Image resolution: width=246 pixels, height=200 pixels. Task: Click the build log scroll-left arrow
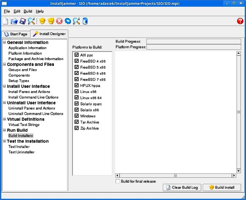click(118, 175)
